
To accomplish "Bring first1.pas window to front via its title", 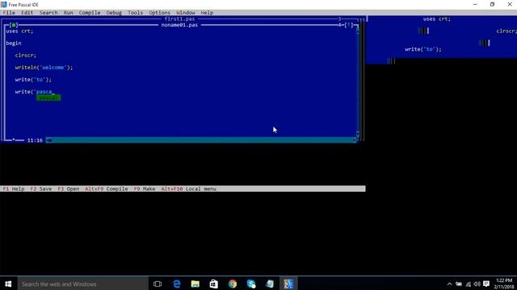I will [179, 19].
